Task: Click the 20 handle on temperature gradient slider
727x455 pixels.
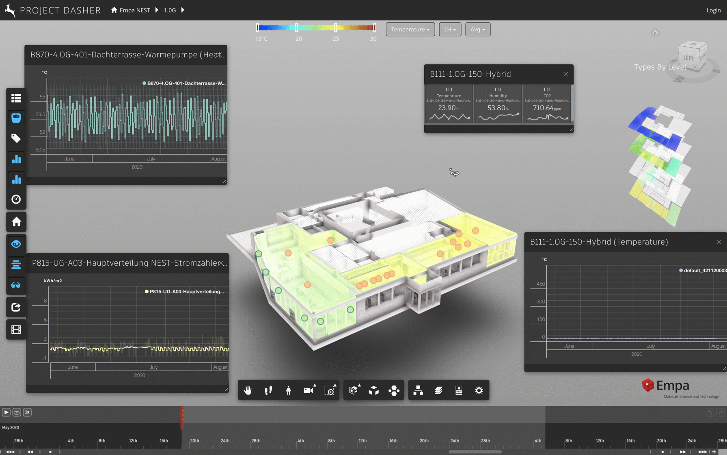Action: click(297, 28)
